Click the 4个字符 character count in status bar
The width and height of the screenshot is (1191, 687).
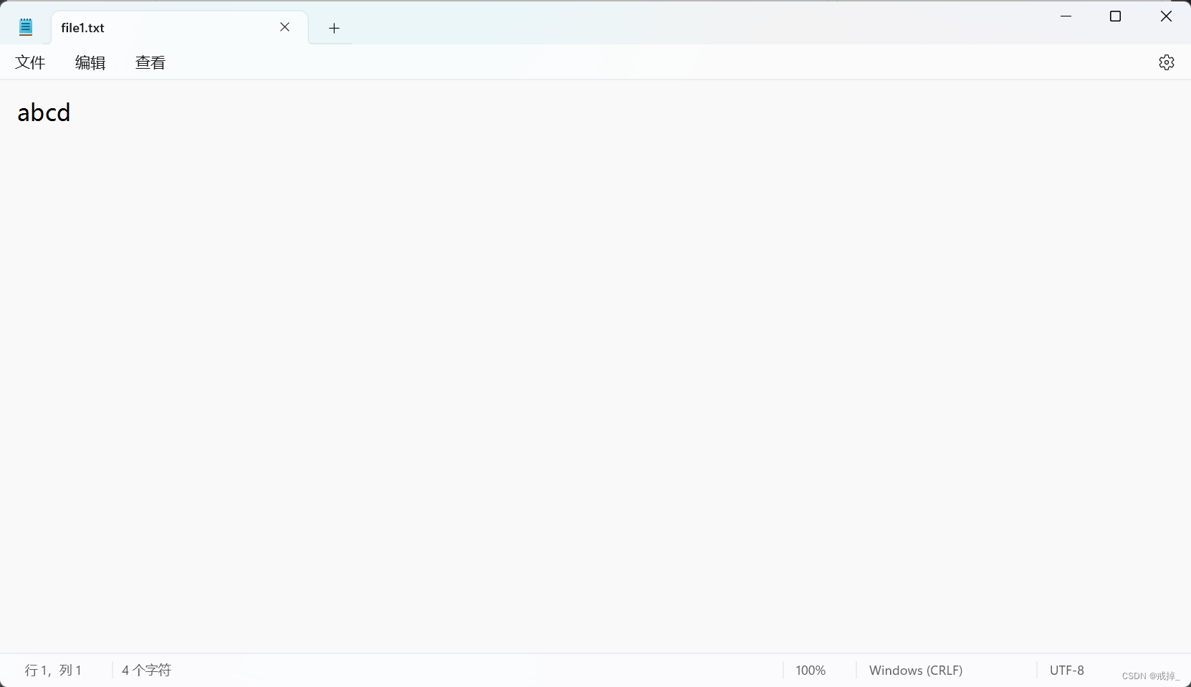point(146,670)
